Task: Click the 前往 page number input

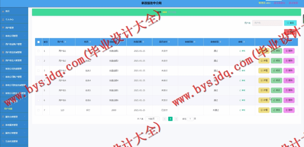Action: click(x=190, y=119)
